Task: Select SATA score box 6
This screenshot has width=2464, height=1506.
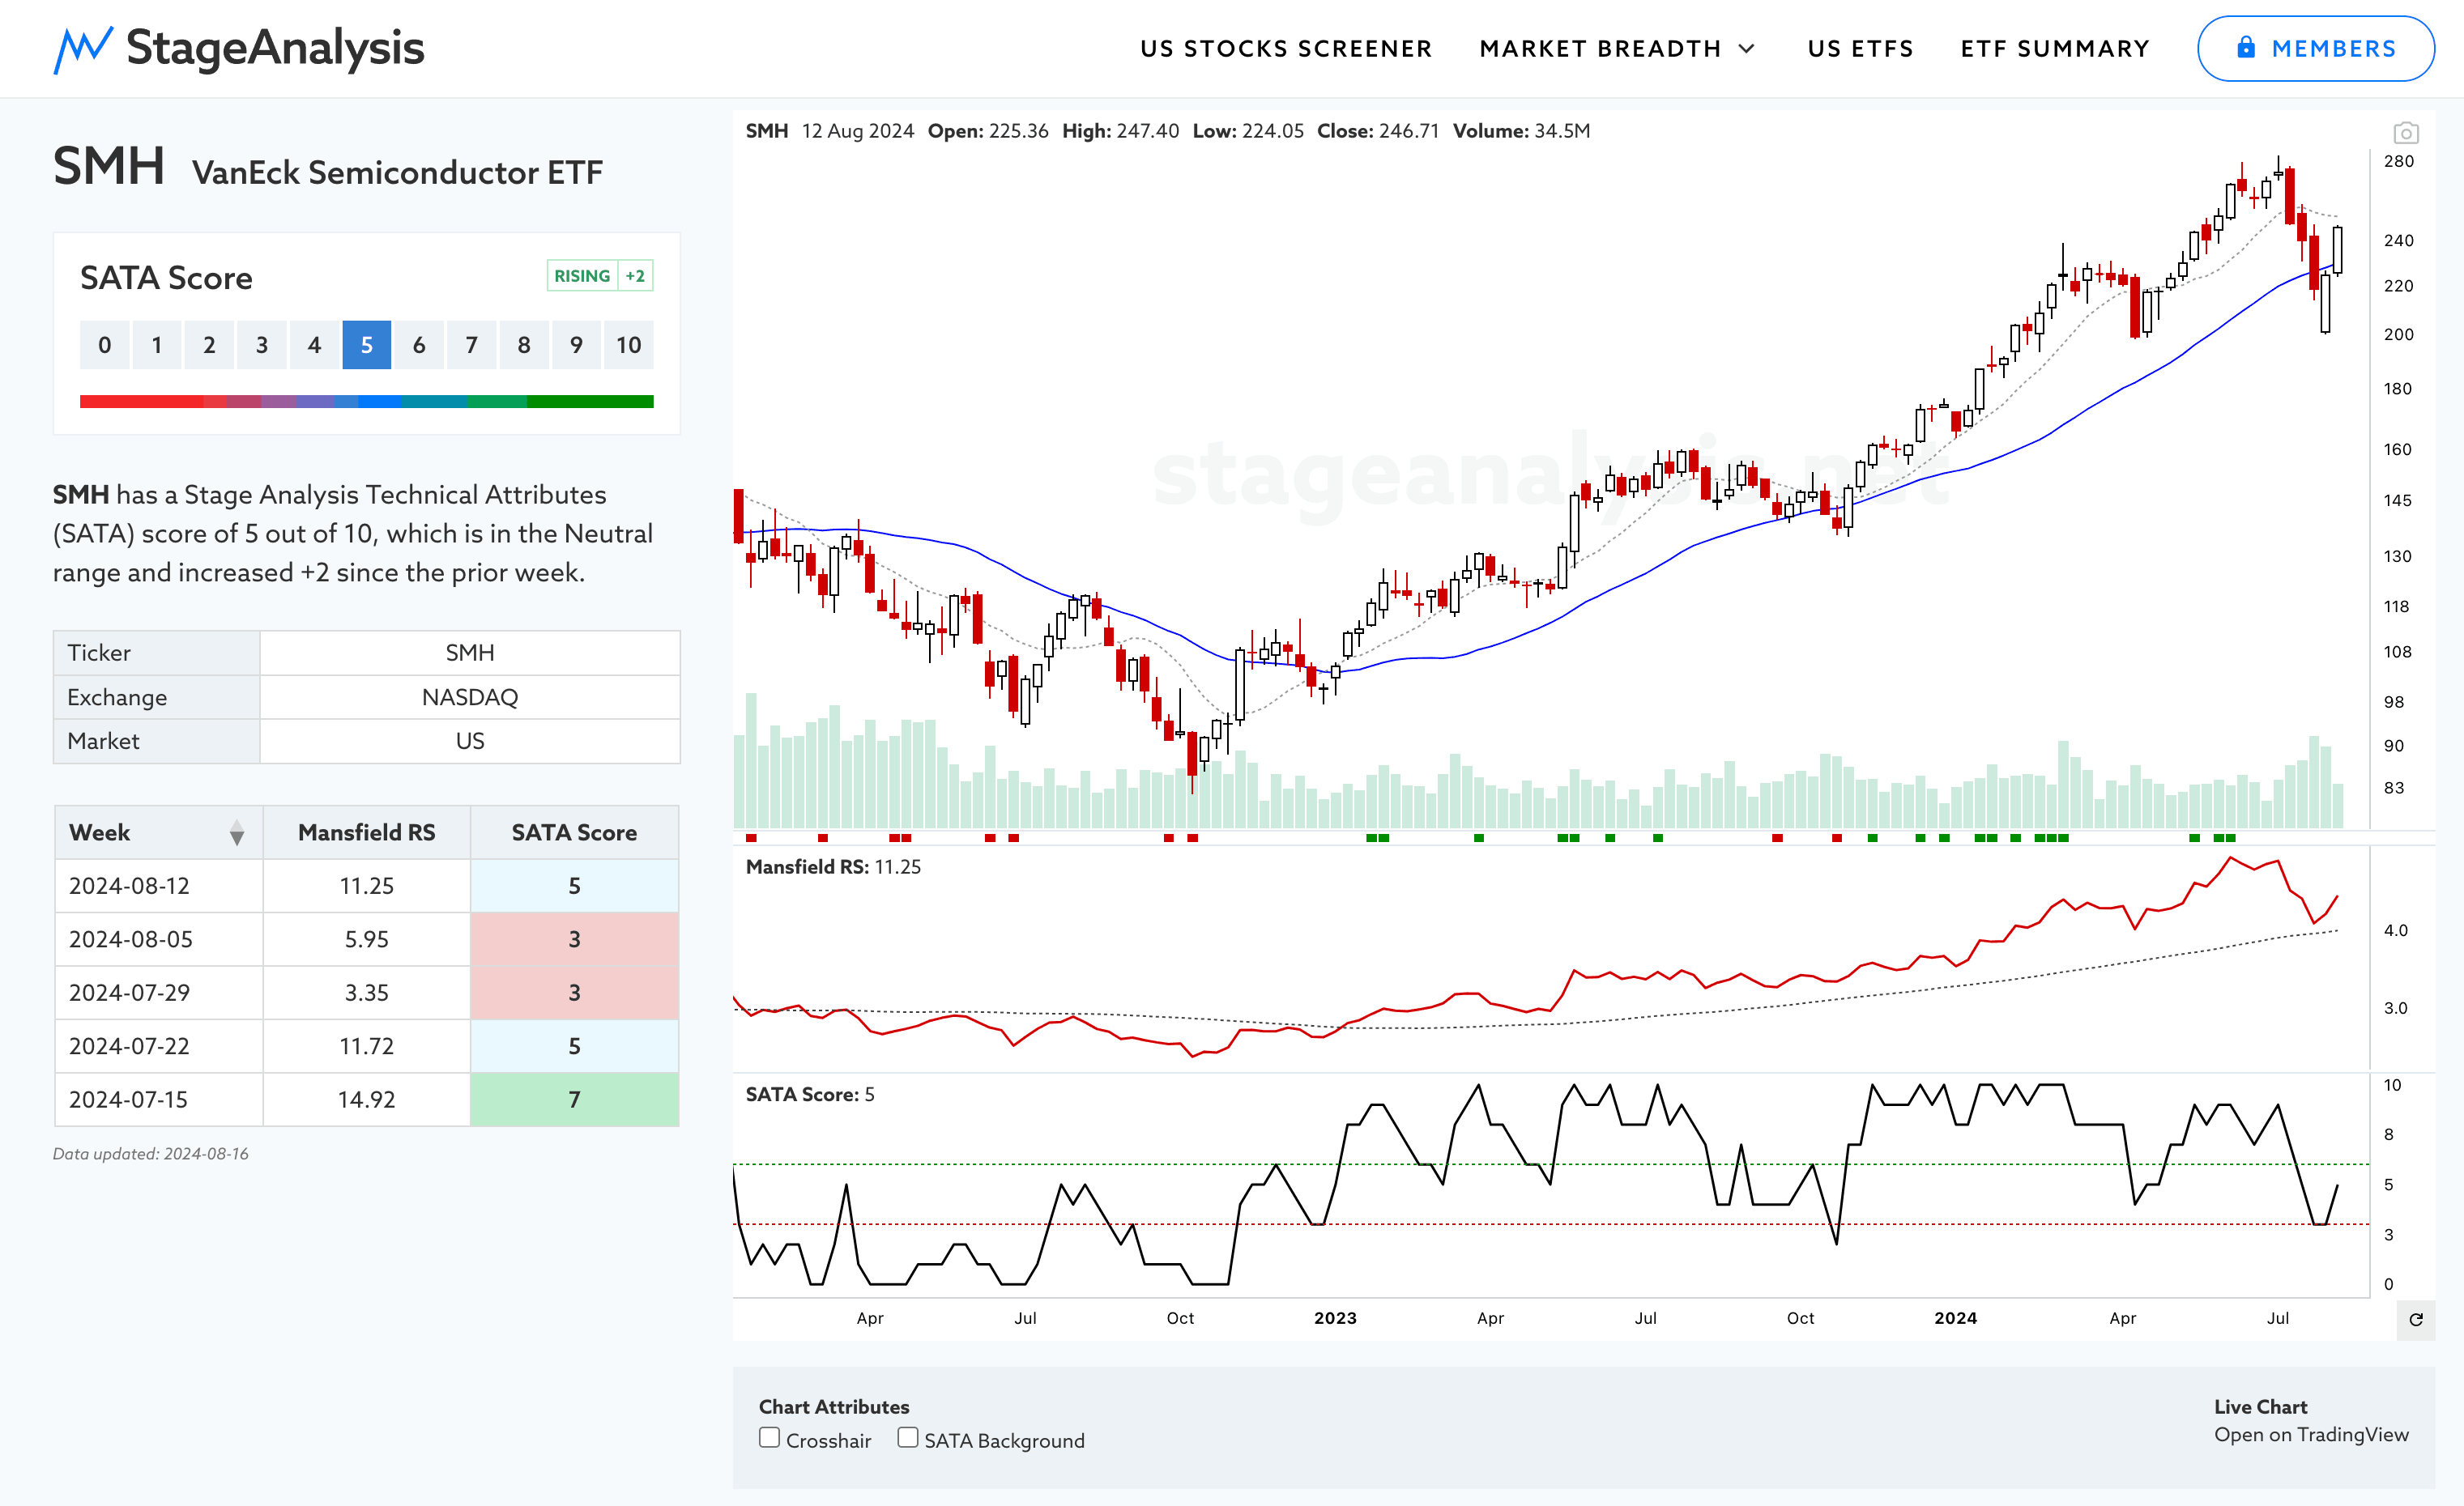Action: (x=419, y=345)
